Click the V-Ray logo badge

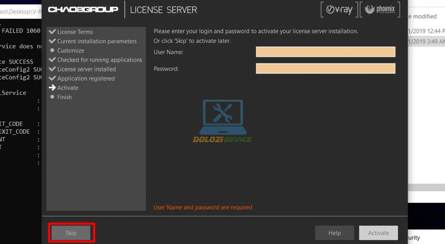pyautogui.click(x=339, y=10)
